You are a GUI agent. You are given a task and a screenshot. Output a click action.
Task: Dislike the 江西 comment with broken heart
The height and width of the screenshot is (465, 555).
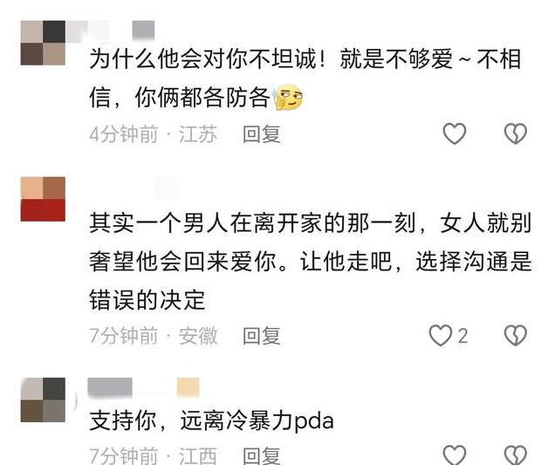tap(515, 455)
